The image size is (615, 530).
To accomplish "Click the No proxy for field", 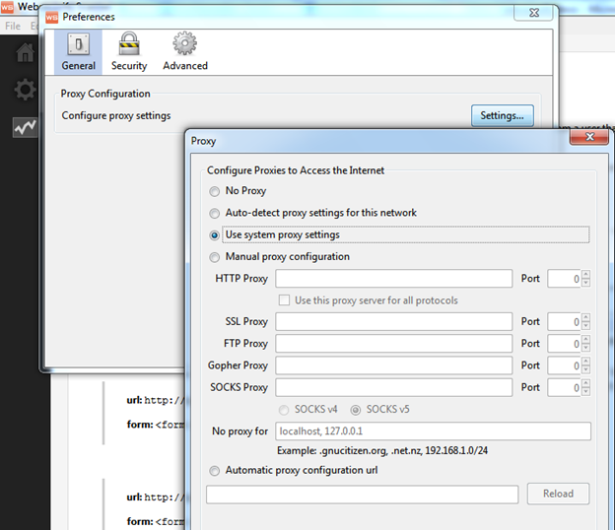I will point(433,431).
